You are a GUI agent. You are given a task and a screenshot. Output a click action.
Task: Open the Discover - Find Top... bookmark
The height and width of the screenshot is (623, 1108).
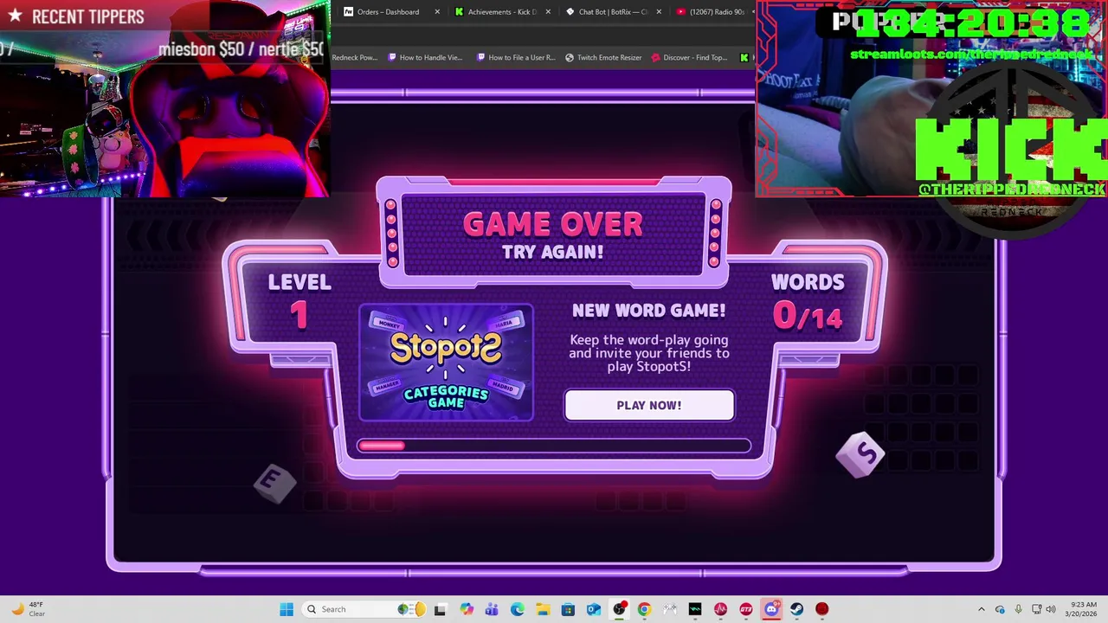pos(689,58)
